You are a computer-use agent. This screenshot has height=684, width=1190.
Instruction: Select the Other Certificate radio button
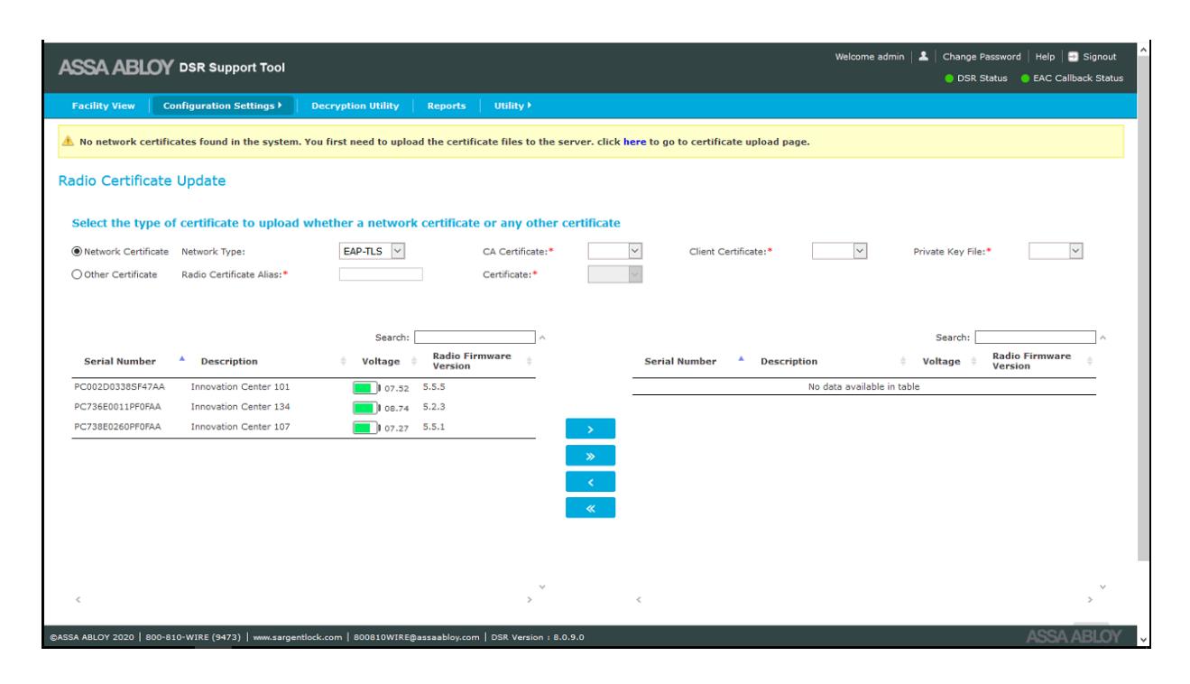point(77,274)
